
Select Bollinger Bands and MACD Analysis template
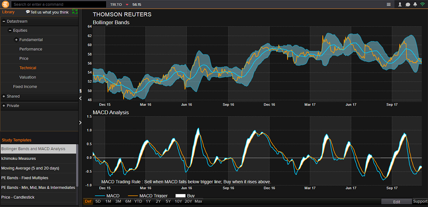(39, 149)
